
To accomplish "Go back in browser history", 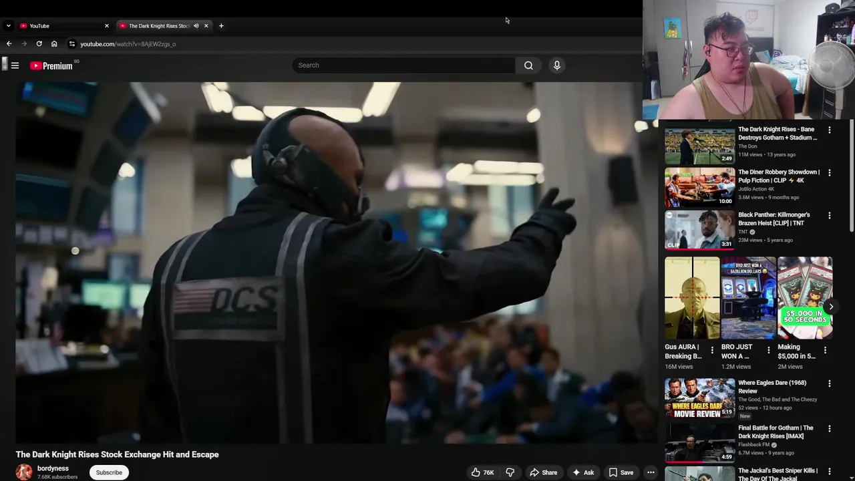I will tap(9, 44).
